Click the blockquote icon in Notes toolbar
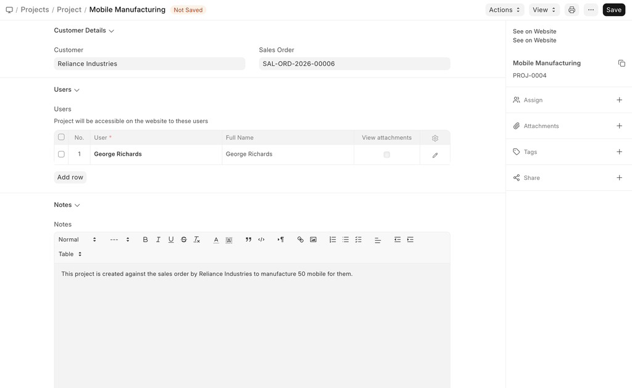The width and height of the screenshot is (632, 388). coord(248,240)
